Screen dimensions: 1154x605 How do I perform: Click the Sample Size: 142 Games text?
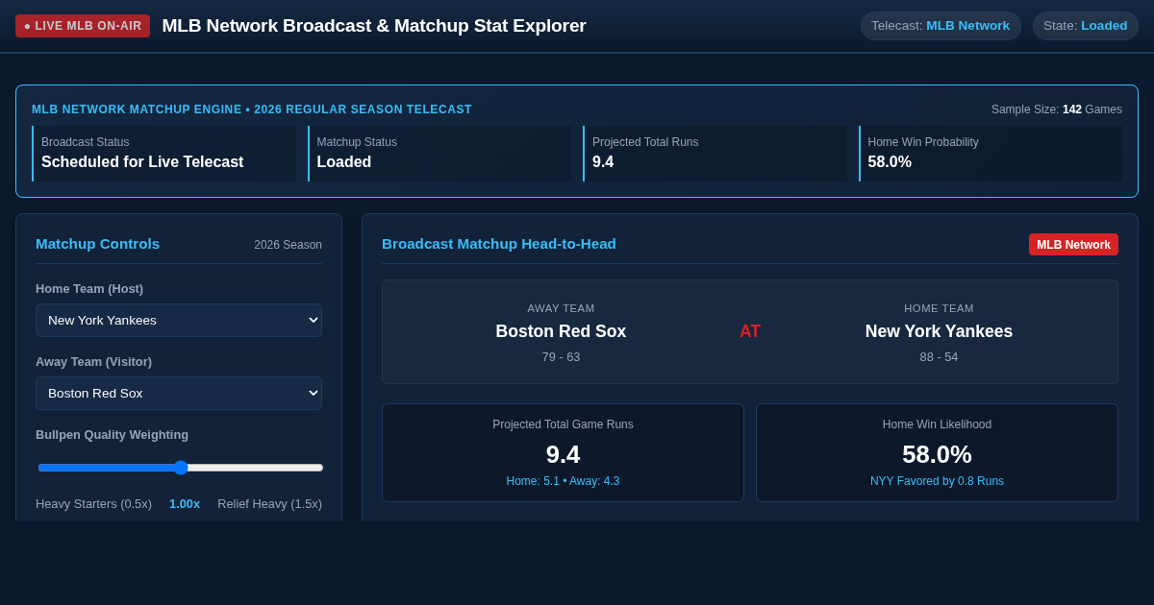click(x=1057, y=109)
